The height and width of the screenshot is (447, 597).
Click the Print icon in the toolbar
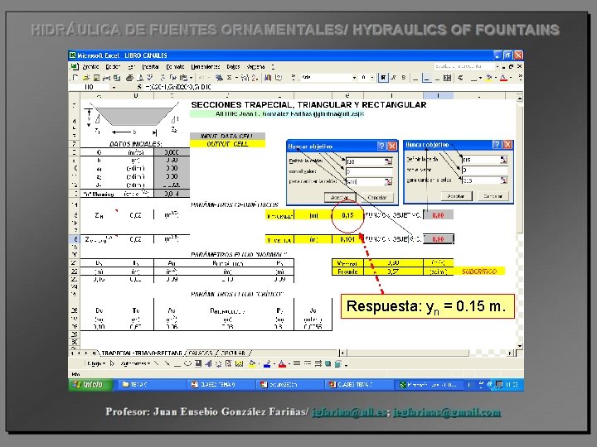pos(129,78)
